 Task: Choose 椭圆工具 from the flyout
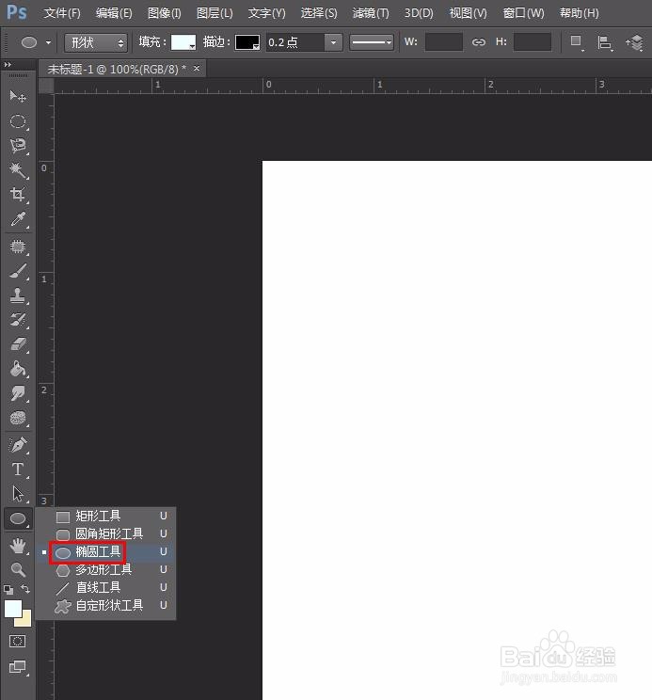pos(105,551)
